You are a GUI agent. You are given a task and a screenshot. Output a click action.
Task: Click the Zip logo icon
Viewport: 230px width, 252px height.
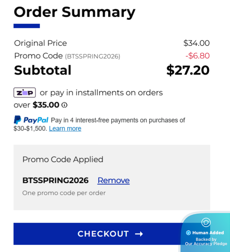click(x=25, y=93)
